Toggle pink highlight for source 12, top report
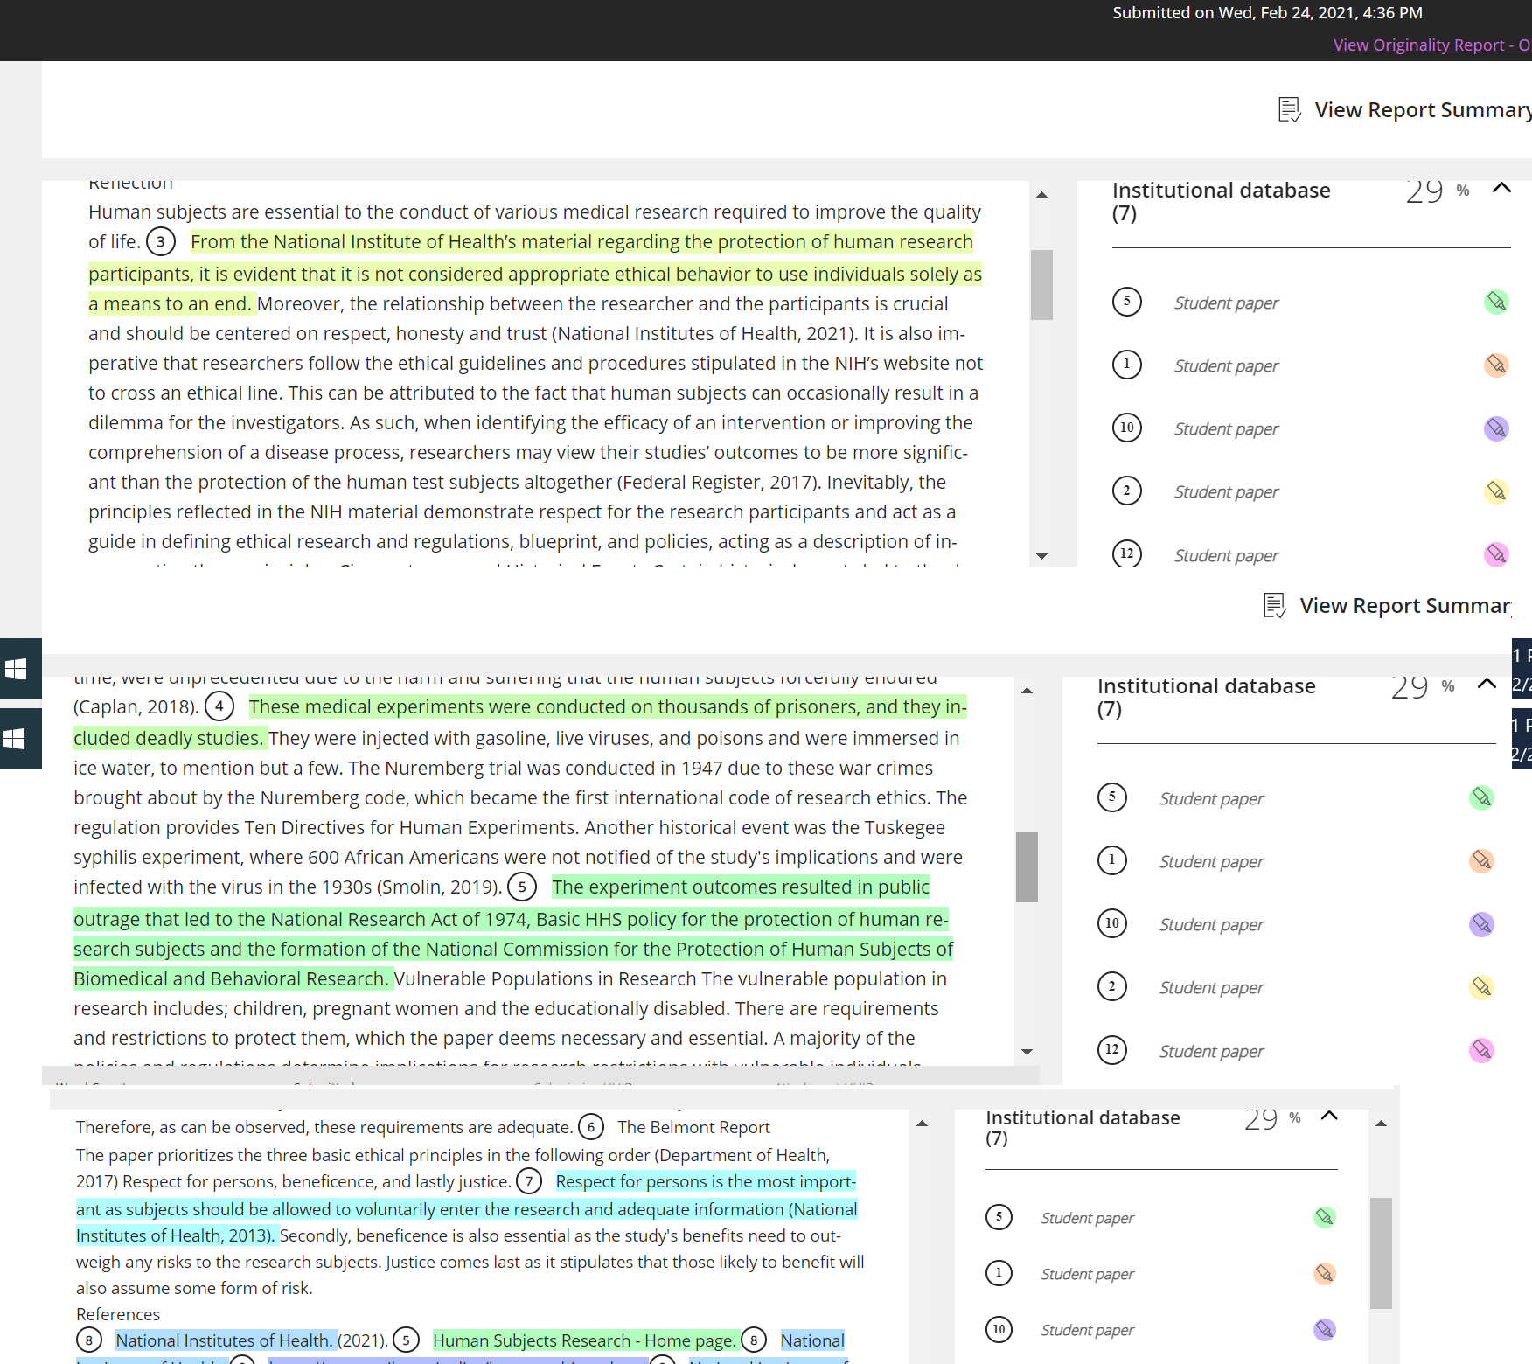This screenshot has width=1532, height=1364. click(x=1496, y=554)
